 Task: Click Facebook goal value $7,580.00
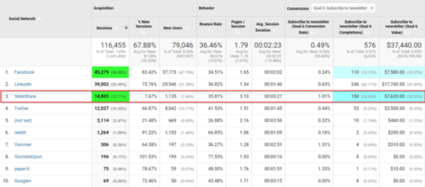click(396, 72)
